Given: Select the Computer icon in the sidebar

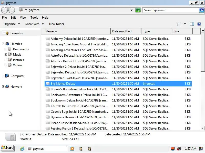Looking at the screenshot, I should (x=7, y=76).
